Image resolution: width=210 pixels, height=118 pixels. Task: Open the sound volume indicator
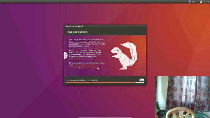[204, 2]
